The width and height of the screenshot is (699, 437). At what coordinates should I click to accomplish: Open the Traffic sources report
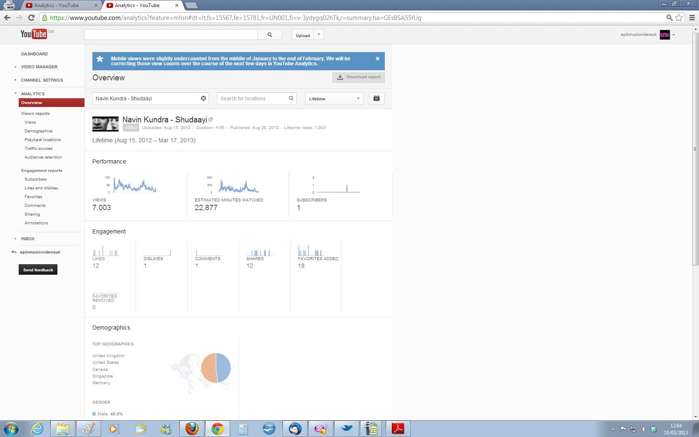39,149
